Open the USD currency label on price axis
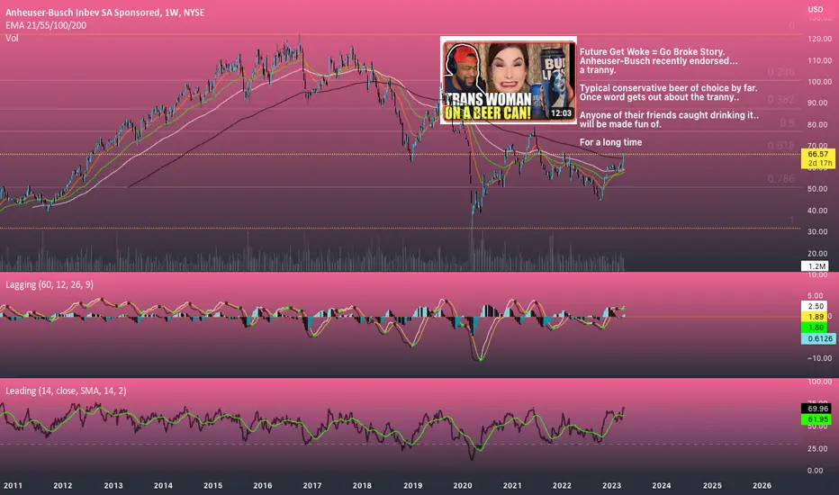This screenshot has width=839, height=495. coord(816,9)
